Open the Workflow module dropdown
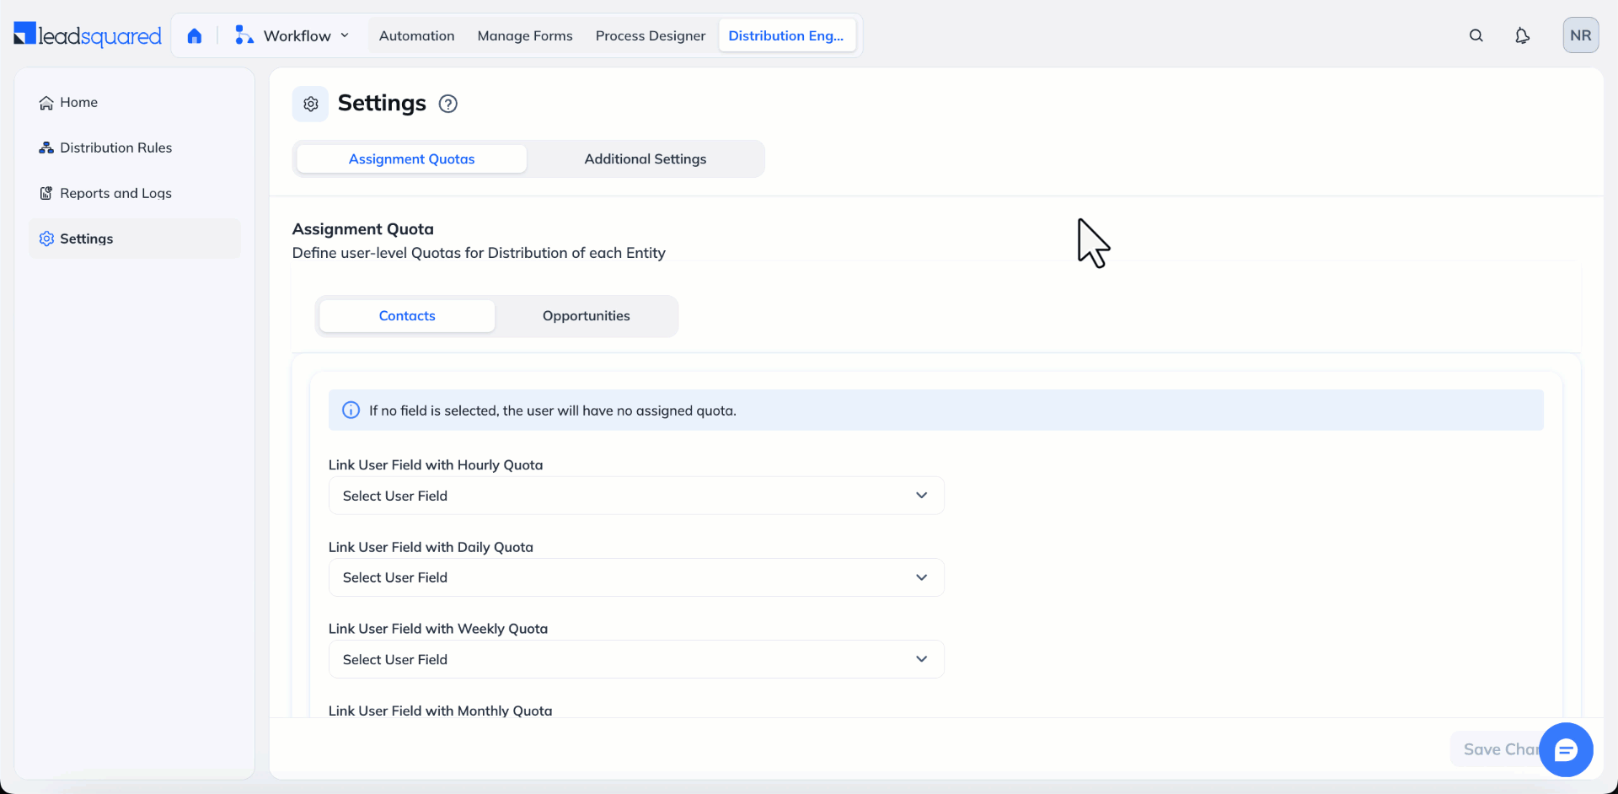Viewport: 1618px width, 794px height. pos(292,35)
